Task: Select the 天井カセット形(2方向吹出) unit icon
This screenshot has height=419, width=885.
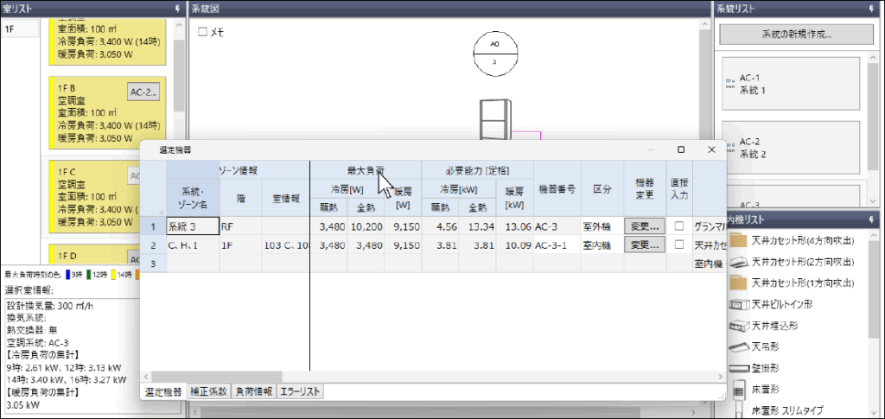Action: coord(738,262)
